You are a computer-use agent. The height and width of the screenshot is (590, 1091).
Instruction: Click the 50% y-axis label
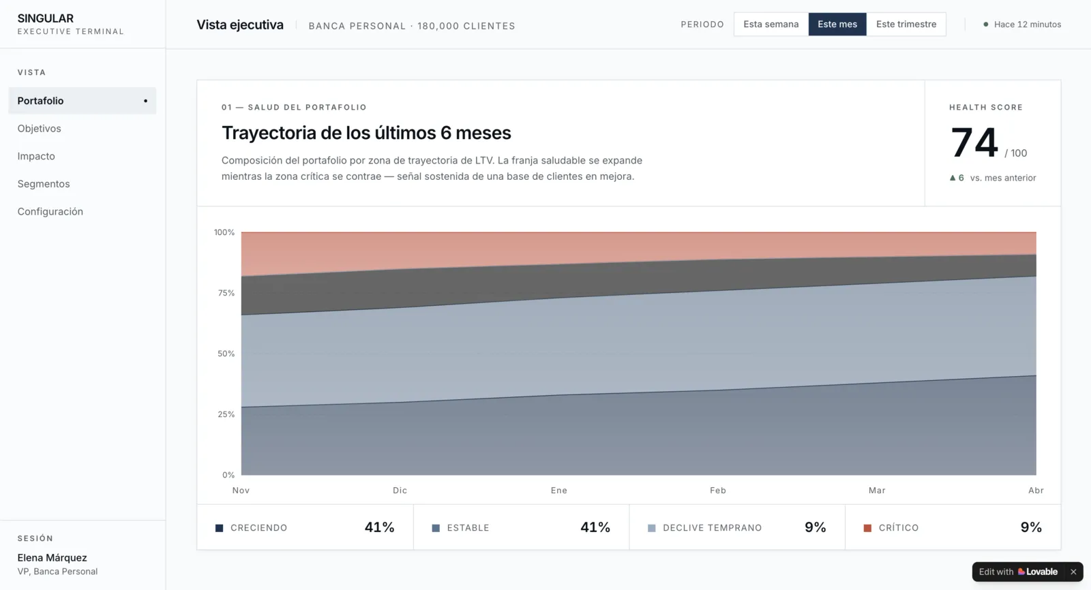(x=226, y=354)
